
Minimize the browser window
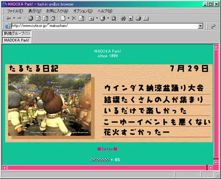(x=205, y=4)
